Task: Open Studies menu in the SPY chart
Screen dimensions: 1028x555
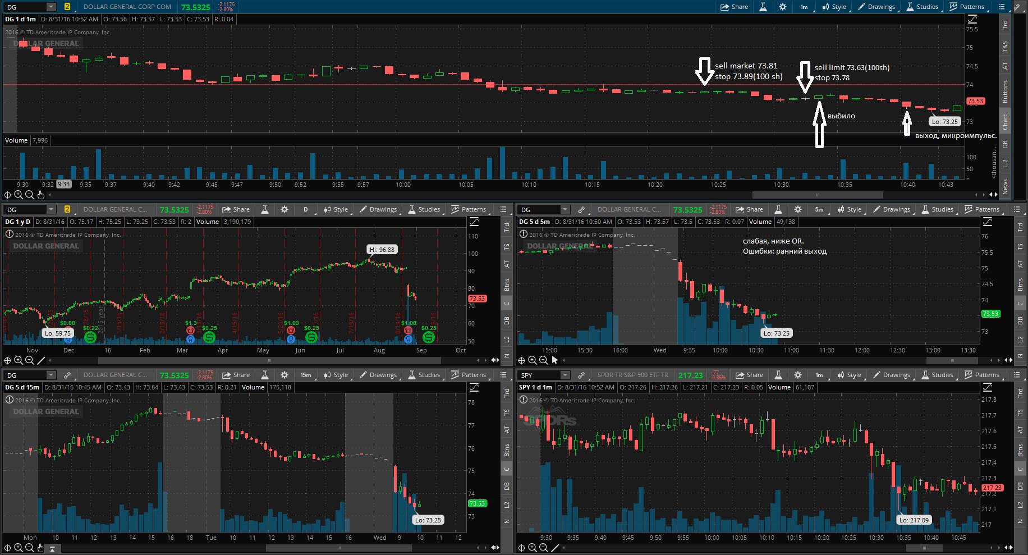Action: tap(937, 375)
